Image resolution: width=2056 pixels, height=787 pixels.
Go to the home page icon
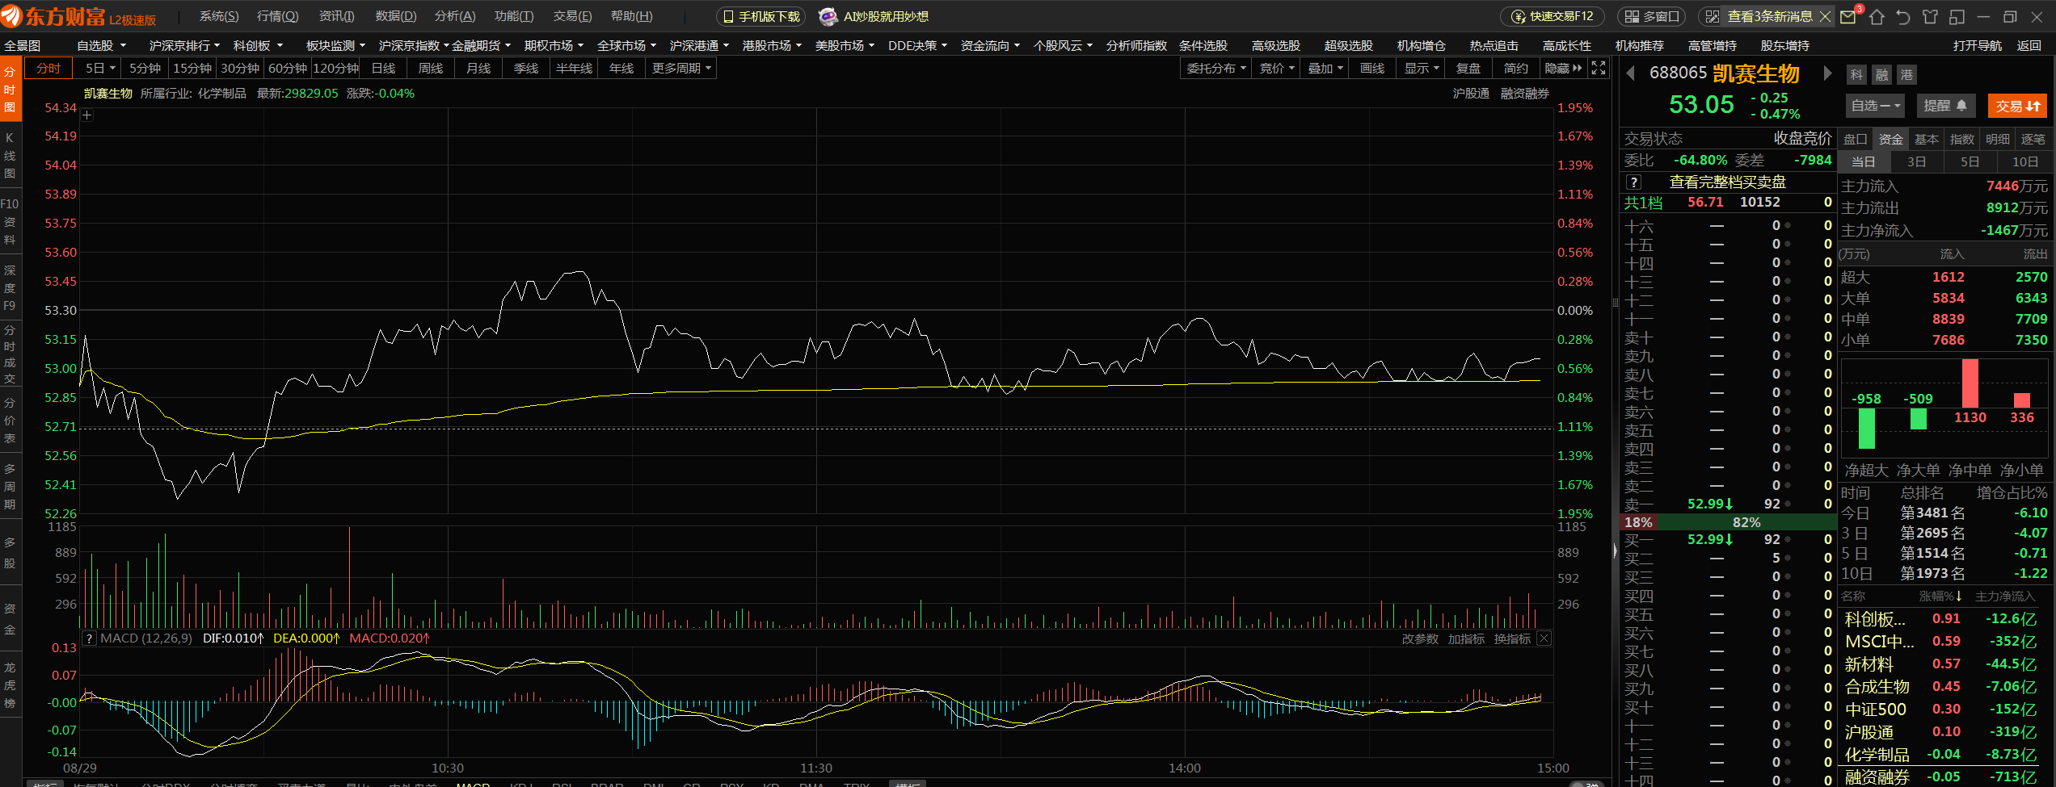tap(1877, 16)
